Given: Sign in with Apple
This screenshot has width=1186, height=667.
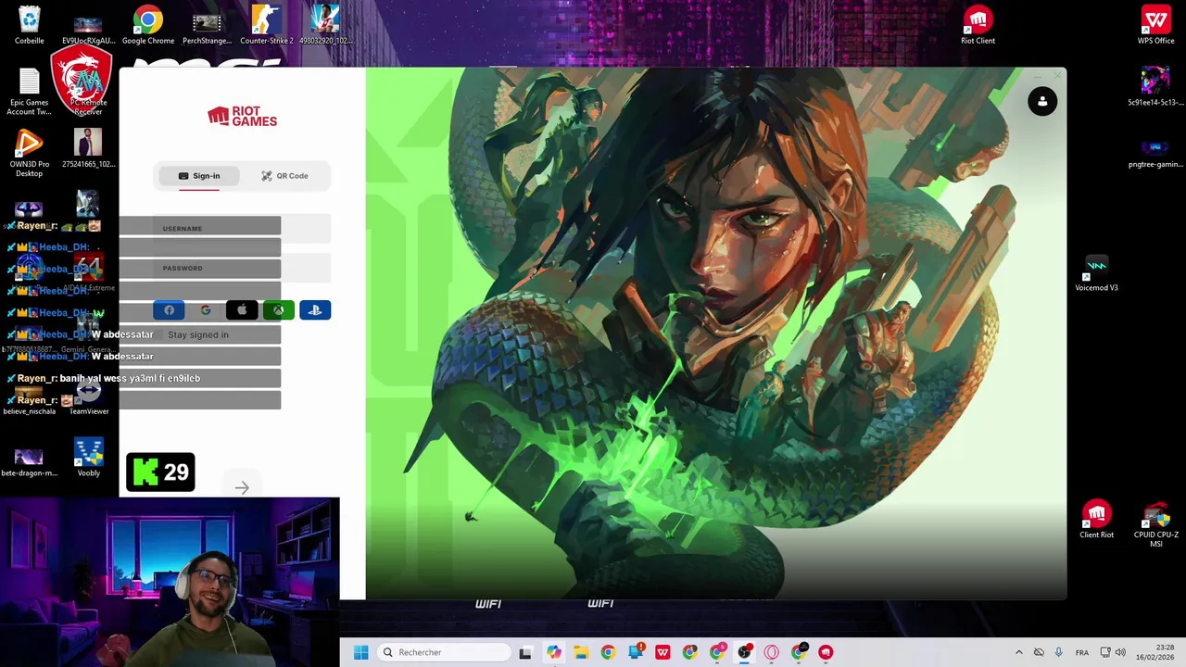Looking at the screenshot, I should coord(242,310).
